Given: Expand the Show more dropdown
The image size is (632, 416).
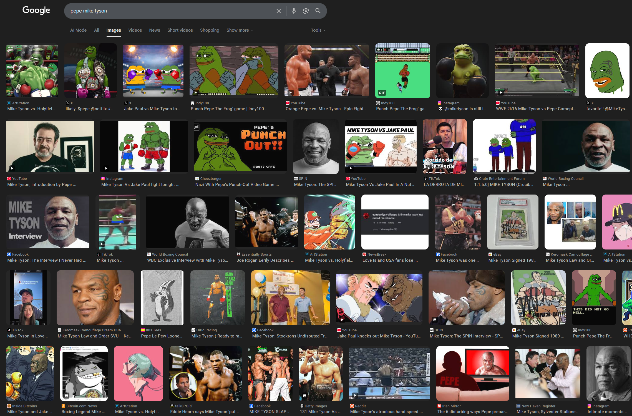Looking at the screenshot, I should coord(240,30).
